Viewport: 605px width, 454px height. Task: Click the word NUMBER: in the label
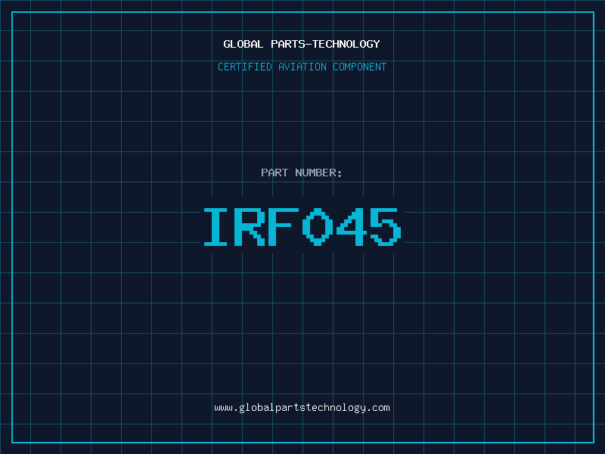pos(319,173)
